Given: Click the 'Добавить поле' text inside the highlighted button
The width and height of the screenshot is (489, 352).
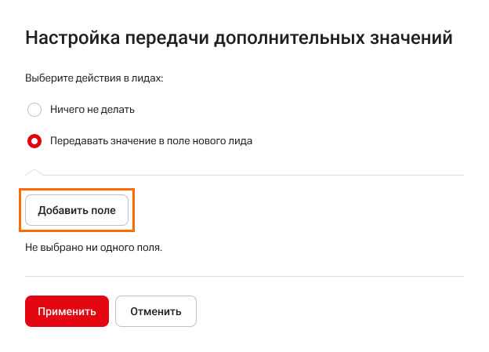Looking at the screenshot, I should pyautogui.click(x=77, y=210).
